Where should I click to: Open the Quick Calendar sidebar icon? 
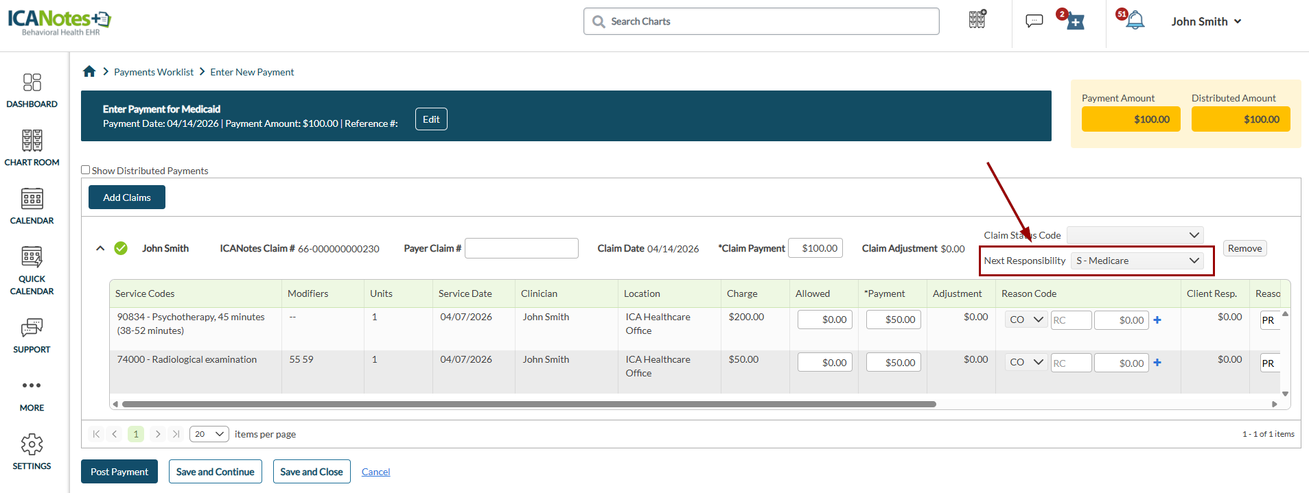point(32,270)
